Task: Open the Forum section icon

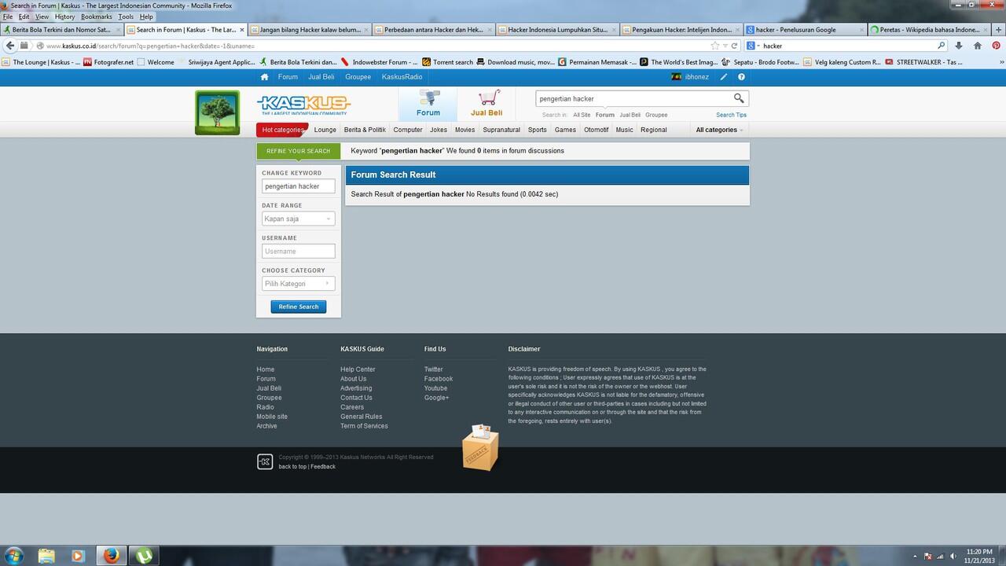Action: click(428, 103)
